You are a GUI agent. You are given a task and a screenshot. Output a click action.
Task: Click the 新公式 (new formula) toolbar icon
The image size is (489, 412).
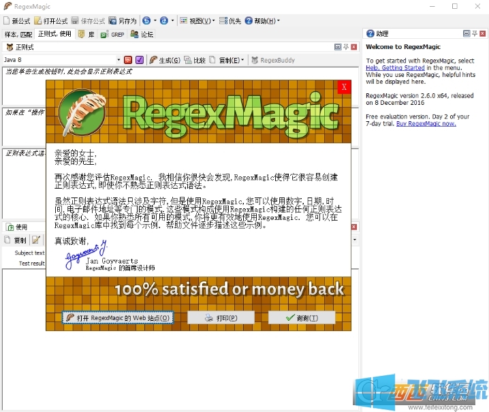click(x=16, y=21)
